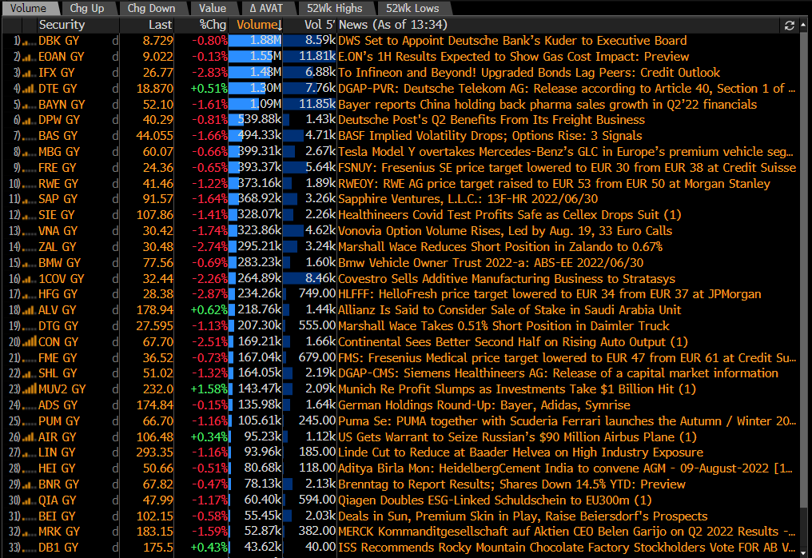Click the scrollbar up arrow
This screenshot has height=558, width=812.
point(804,24)
